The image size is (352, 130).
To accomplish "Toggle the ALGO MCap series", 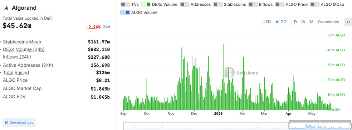I will (x=314, y=4).
